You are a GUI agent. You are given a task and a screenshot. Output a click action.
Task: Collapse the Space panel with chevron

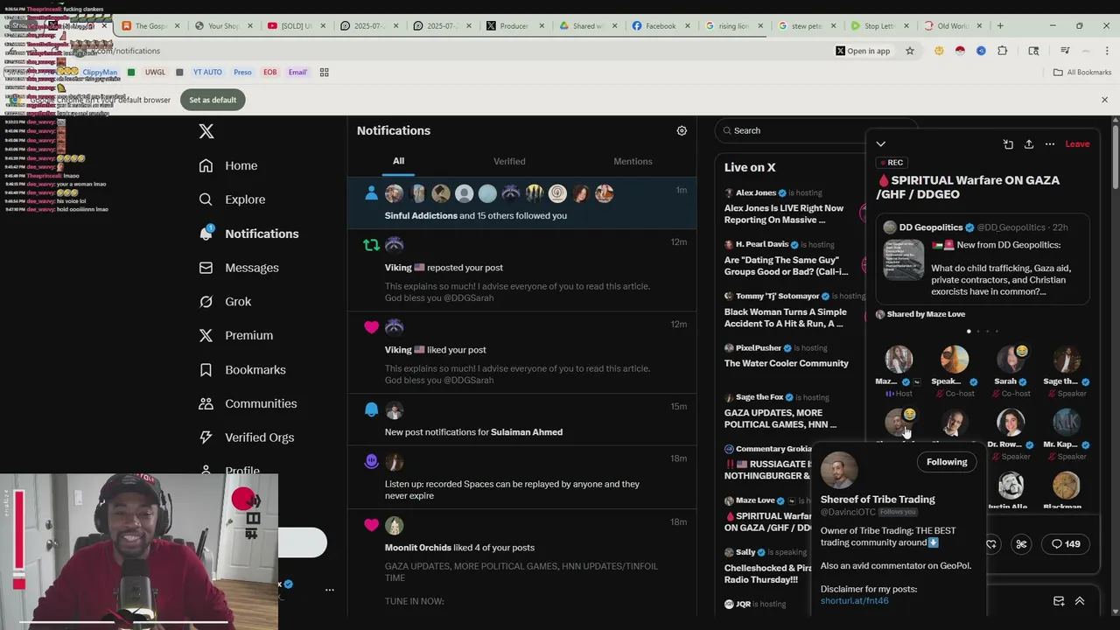881,144
